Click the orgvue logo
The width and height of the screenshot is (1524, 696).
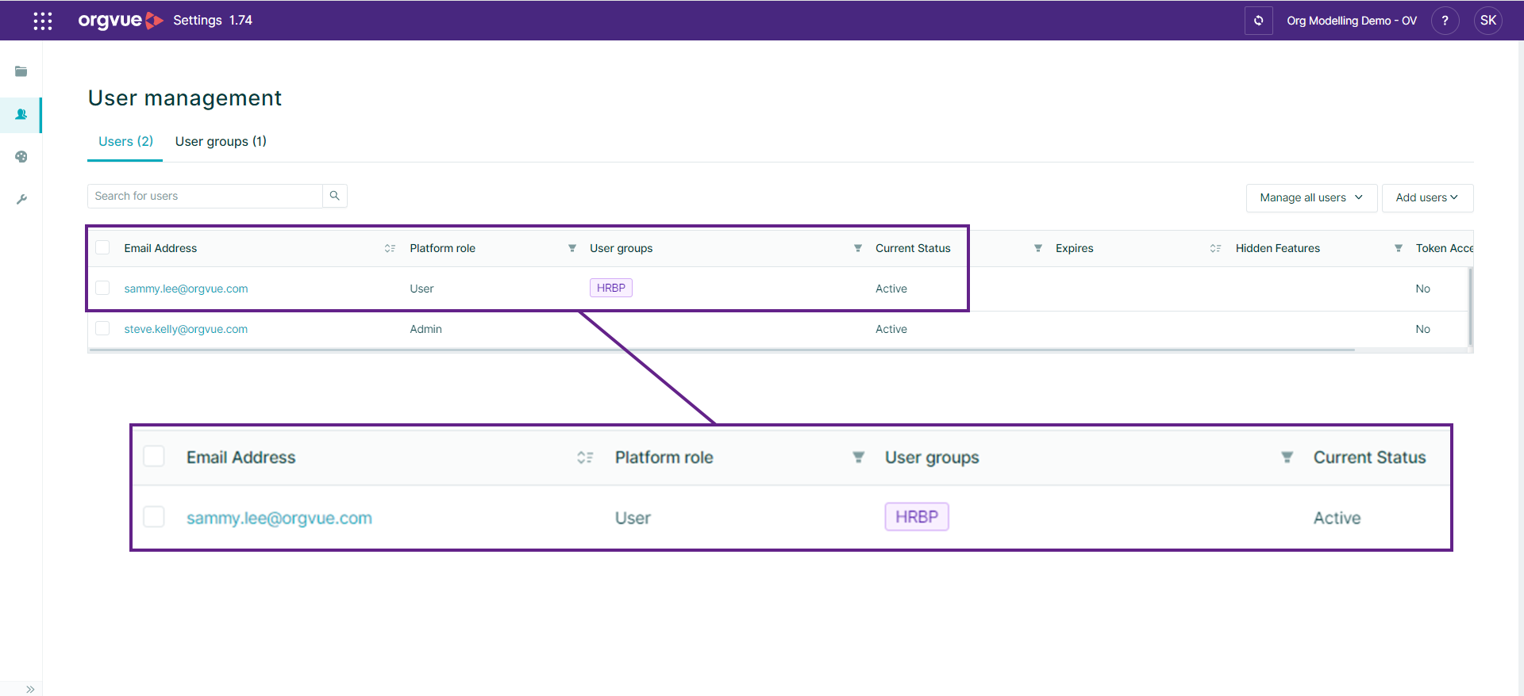(x=121, y=21)
